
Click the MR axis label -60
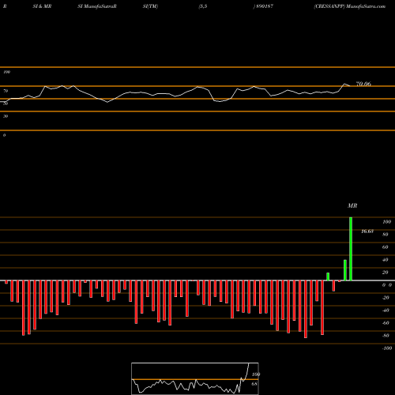pyautogui.click(x=386, y=323)
